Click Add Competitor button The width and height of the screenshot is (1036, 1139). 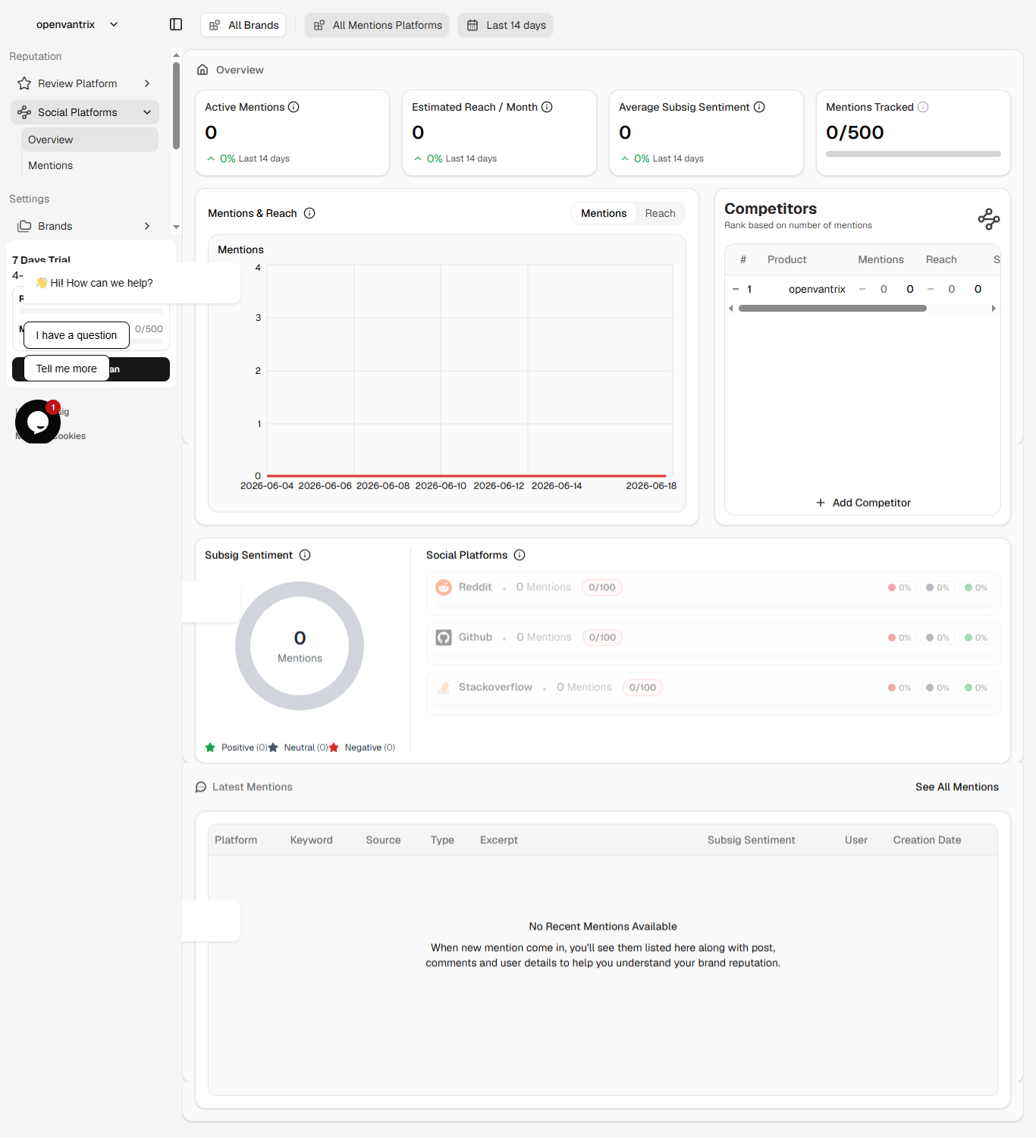click(863, 503)
